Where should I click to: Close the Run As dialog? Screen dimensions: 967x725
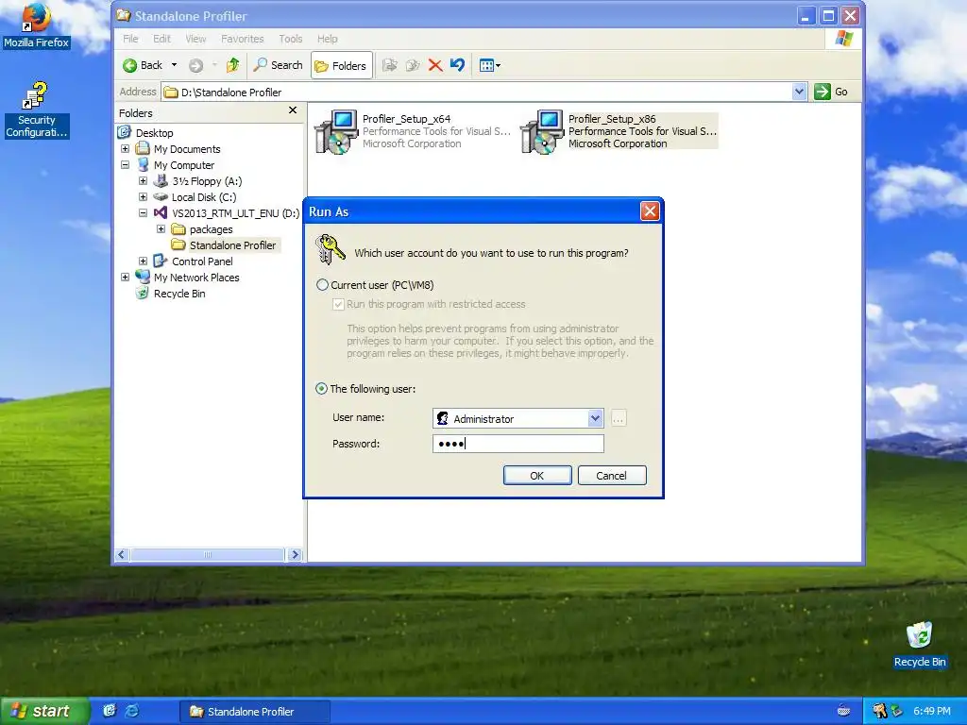650,211
